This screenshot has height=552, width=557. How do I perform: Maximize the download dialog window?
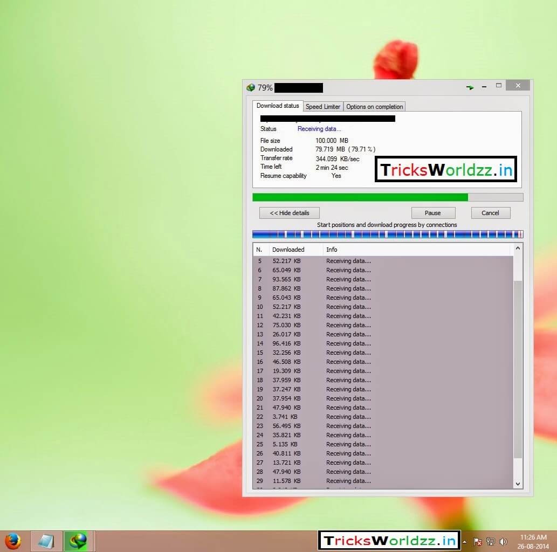[499, 86]
